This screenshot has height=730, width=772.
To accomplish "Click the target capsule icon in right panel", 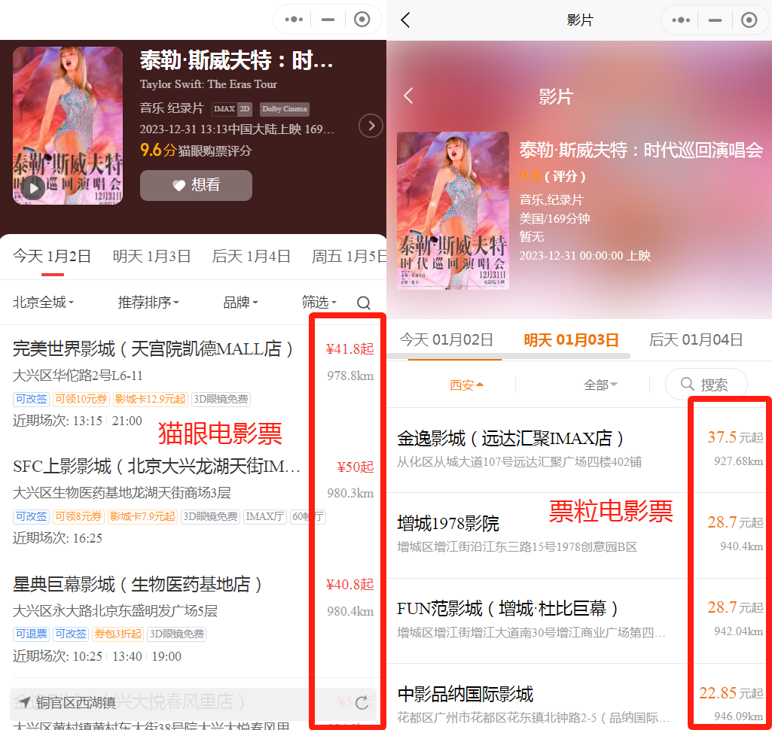I will pos(749,20).
